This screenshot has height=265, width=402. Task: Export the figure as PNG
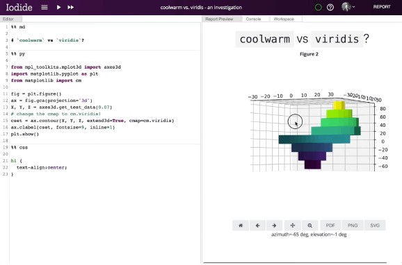point(353,225)
